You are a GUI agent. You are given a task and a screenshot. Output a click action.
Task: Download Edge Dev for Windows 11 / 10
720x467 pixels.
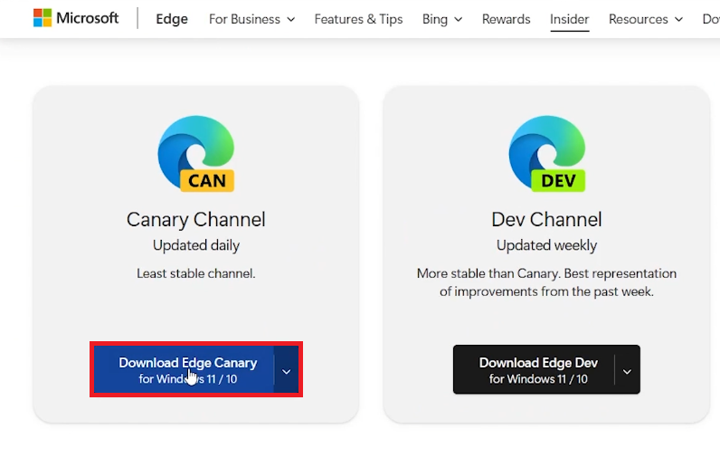534,369
